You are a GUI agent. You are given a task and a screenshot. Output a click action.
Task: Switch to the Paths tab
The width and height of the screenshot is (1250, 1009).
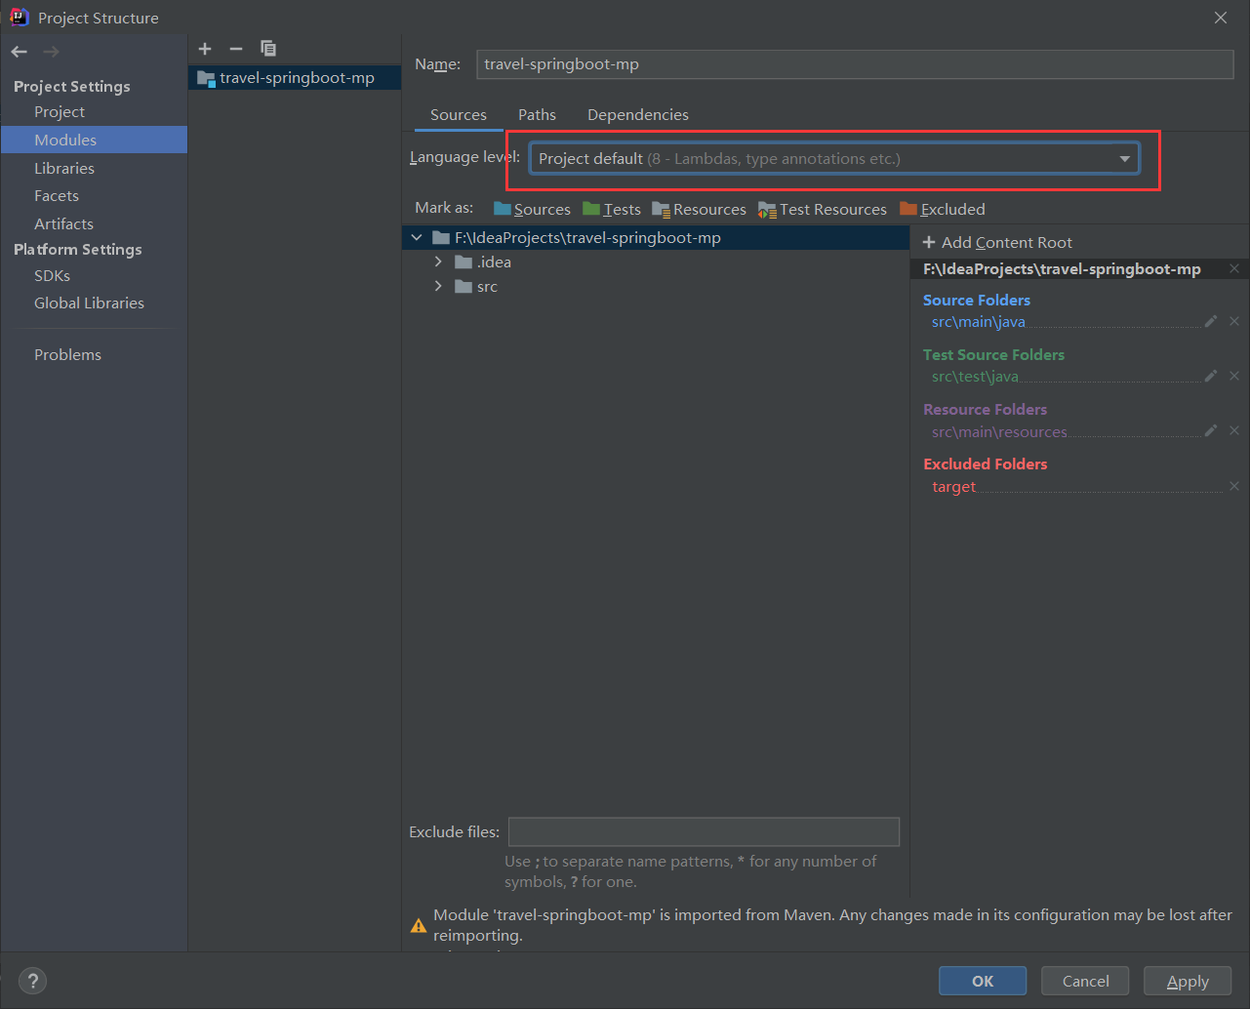click(x=537, y=115)
